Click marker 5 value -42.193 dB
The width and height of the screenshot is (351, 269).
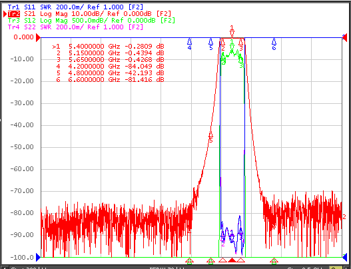click(145, 73)
